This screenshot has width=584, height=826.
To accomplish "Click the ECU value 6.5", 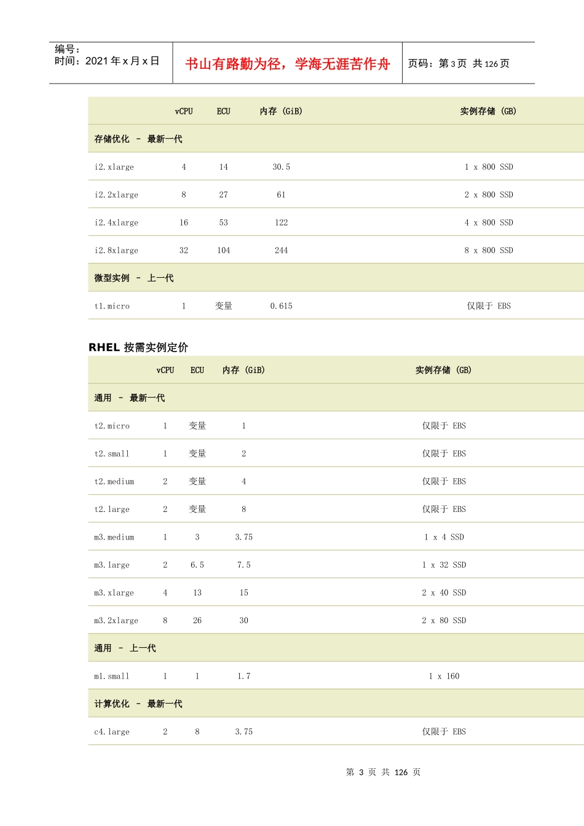I will point(197,565).
